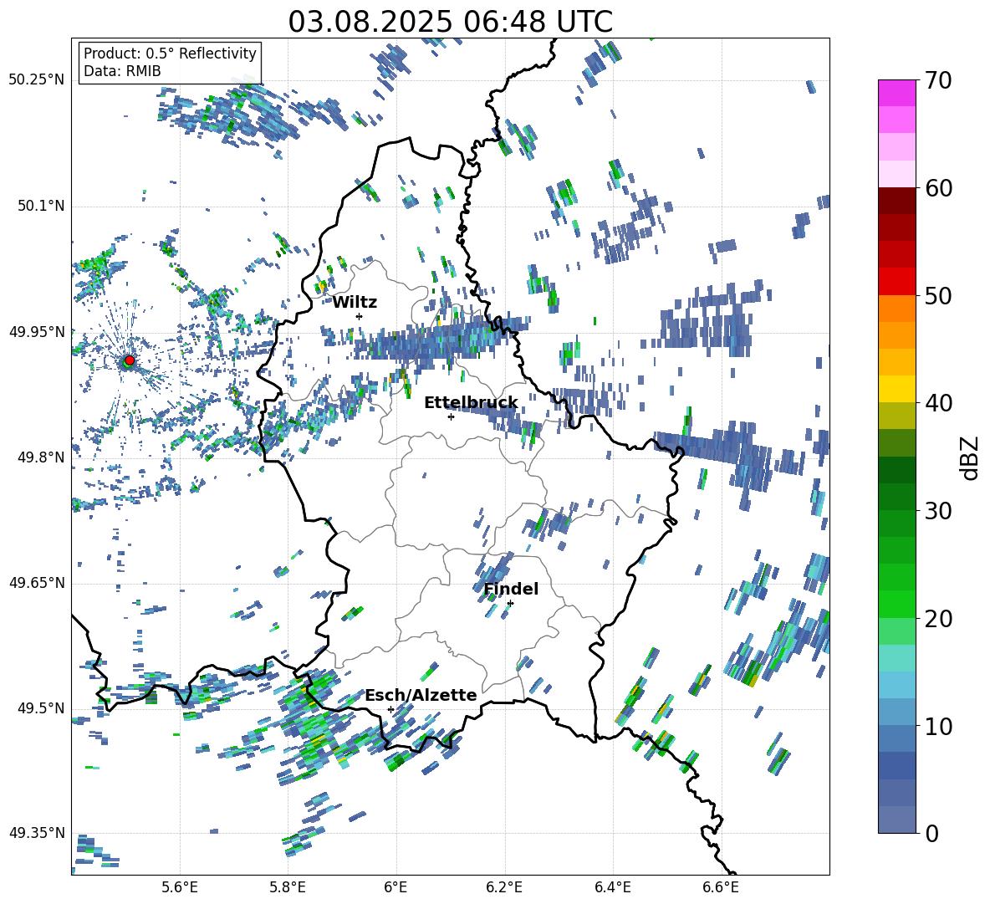Click the Findel location cross marker
The height and width of the screenshot is (904, 990).
click(x=510, y=604)
